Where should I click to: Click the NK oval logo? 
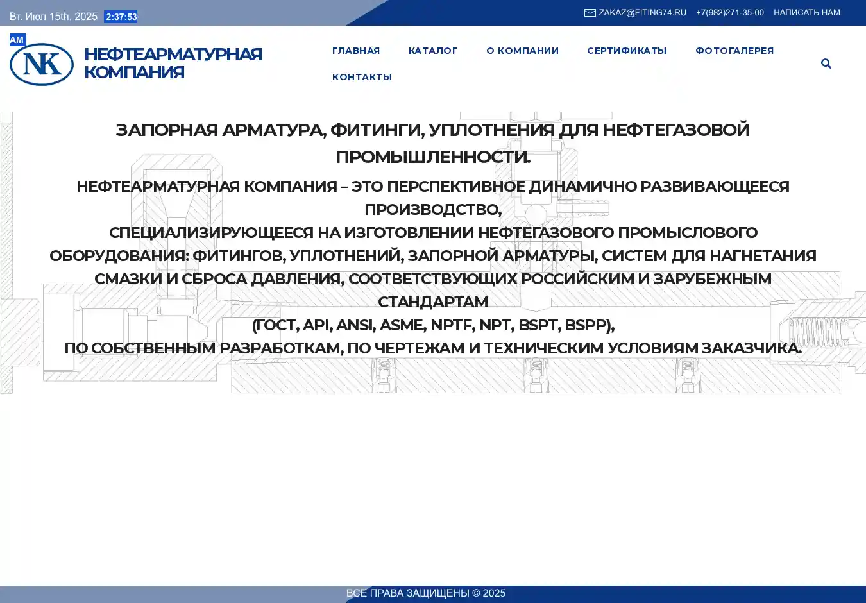click(42, 64)
